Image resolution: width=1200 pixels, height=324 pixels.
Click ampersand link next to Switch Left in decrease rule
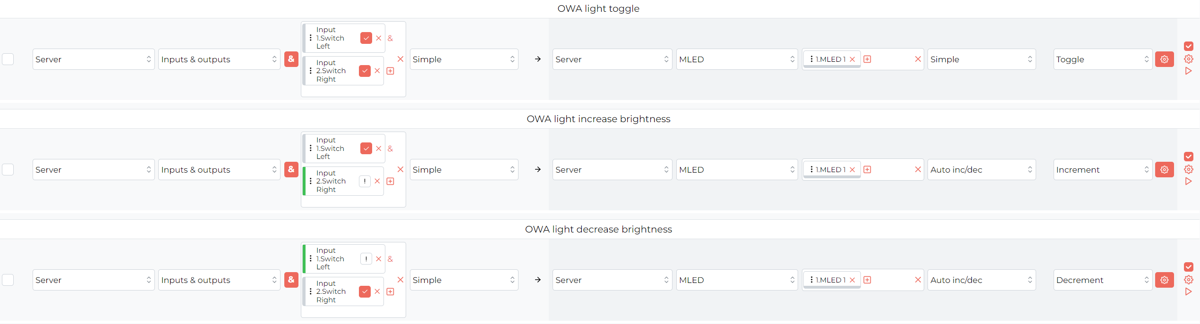coord(390,259)
